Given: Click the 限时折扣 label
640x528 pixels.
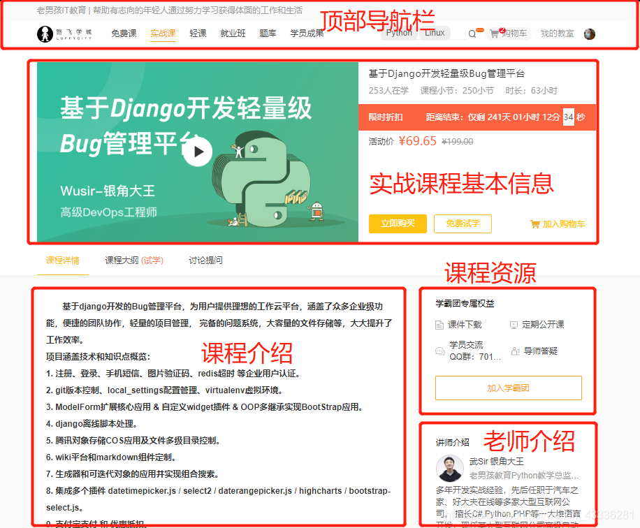Looking at the screenshot, I should 385,117.
